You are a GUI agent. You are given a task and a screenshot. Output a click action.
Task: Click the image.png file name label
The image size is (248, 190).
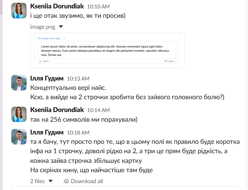(43, 27)
